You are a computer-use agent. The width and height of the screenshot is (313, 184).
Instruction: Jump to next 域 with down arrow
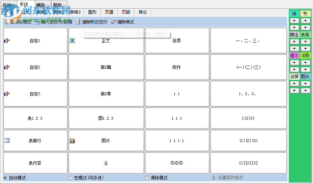pos(294,27)
